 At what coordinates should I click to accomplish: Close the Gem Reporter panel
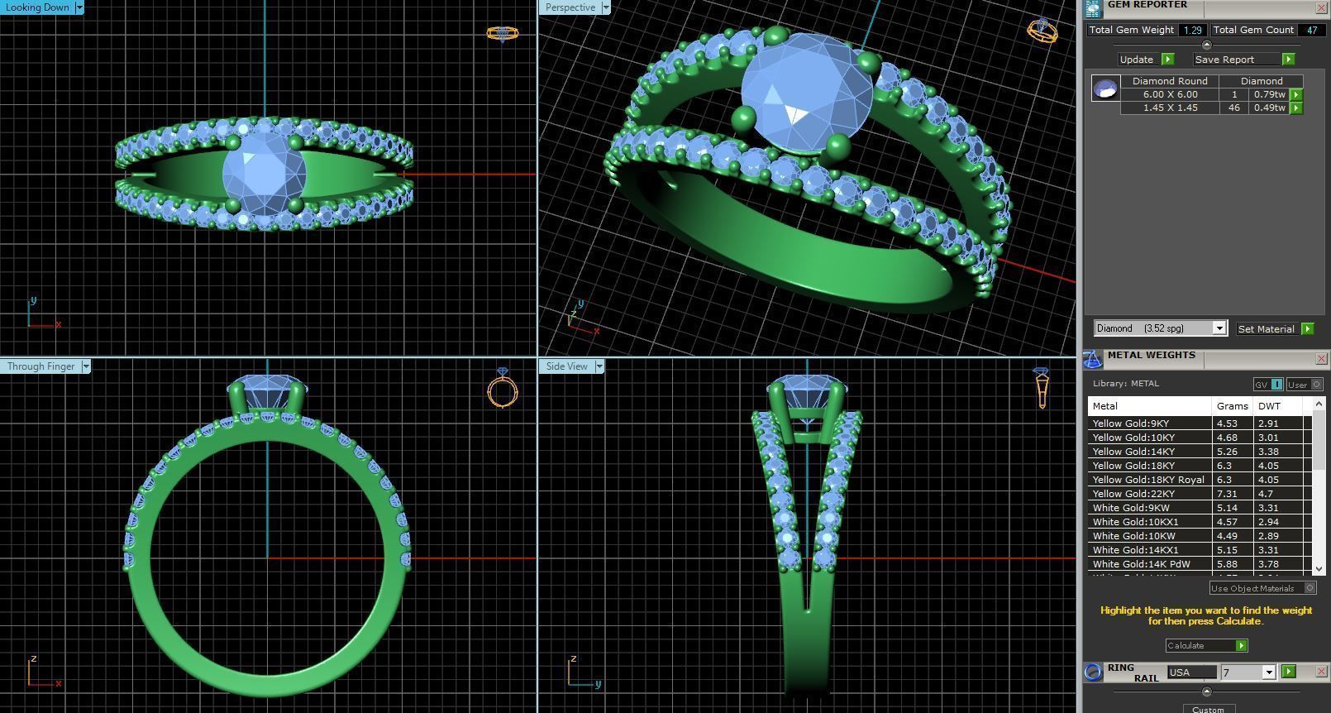1321,8
